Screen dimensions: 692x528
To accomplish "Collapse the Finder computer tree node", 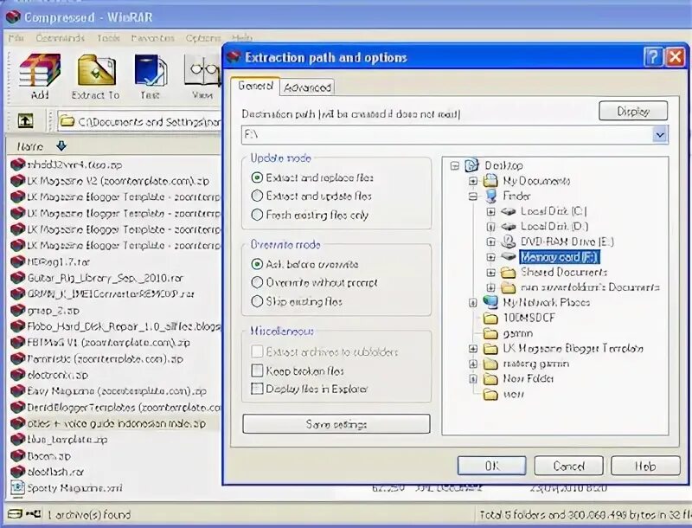I will (x=472, y=196).
